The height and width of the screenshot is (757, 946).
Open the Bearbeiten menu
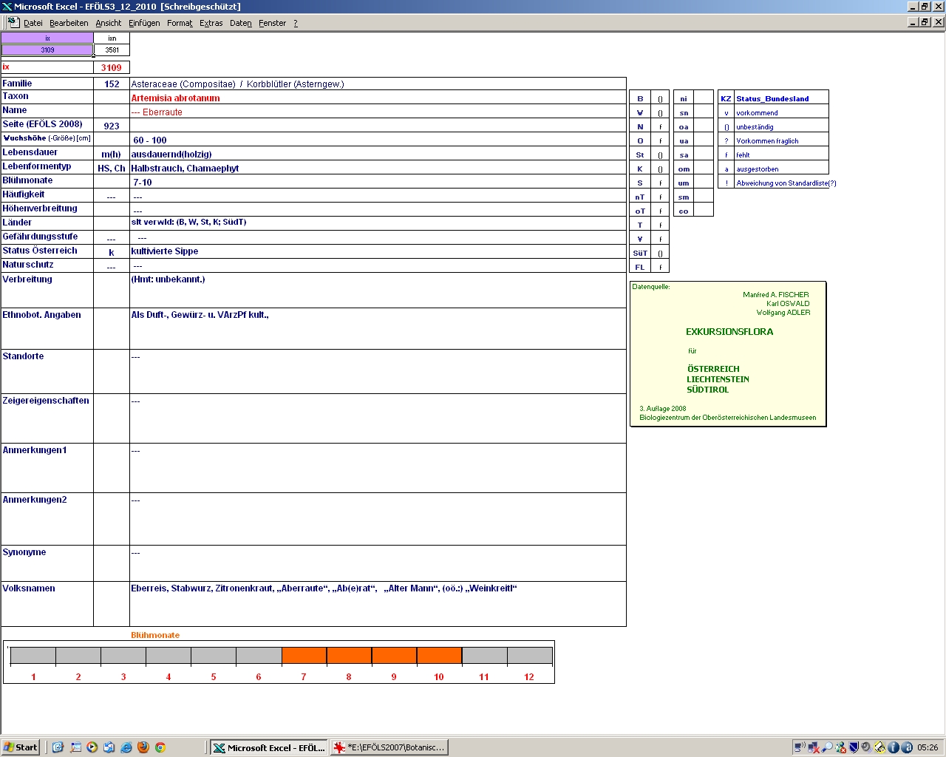(69, 23)
